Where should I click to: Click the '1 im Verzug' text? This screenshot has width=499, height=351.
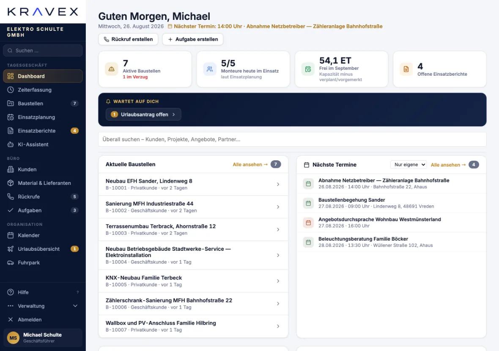click(135, 77)
